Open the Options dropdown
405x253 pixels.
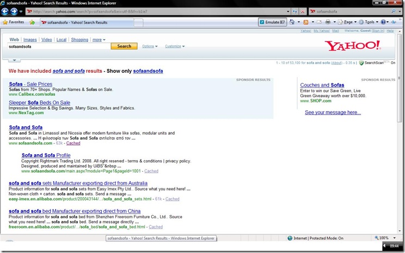pyautogui.click(x=150, y=46)
